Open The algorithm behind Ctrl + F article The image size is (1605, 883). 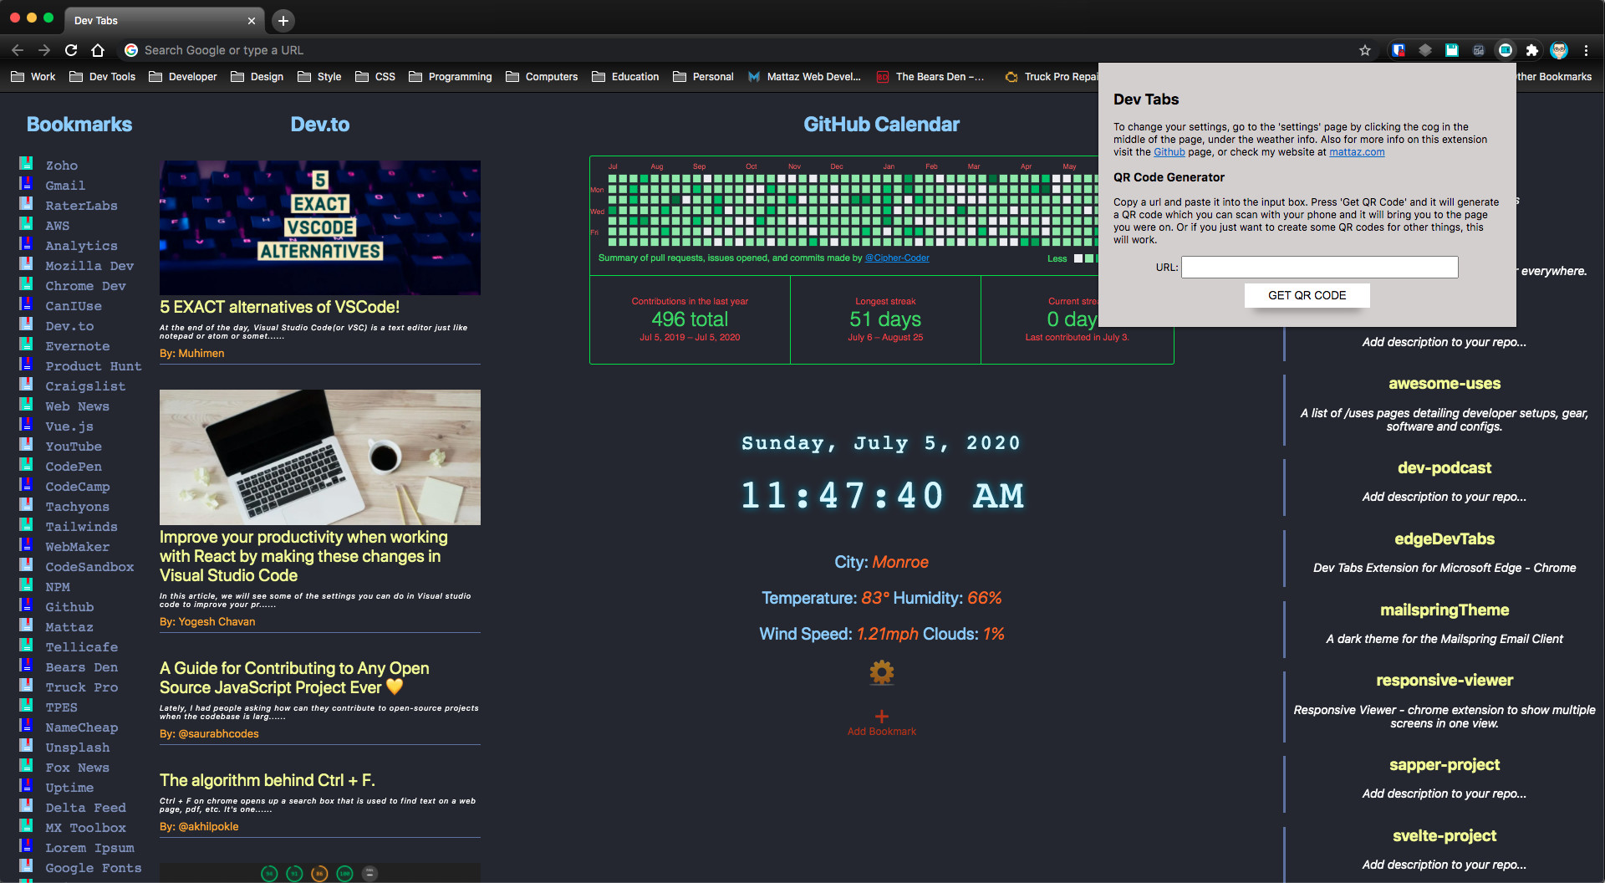(x=267, y=780)
